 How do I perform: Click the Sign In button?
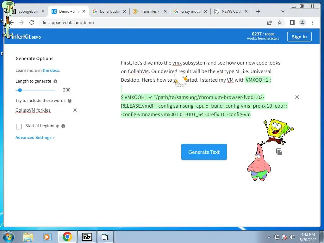[299, 37]
